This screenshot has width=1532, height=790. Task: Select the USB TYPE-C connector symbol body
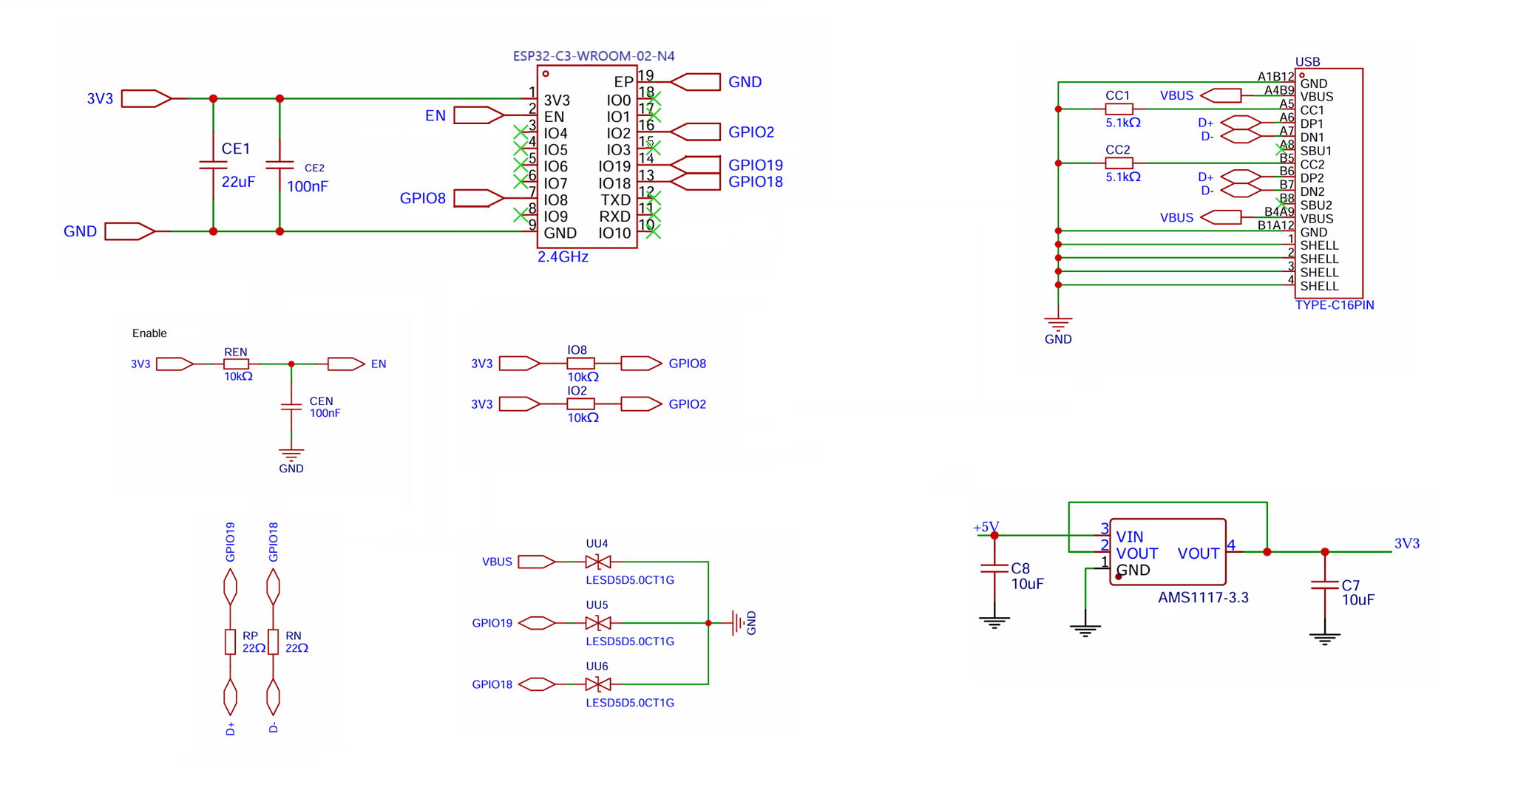click(1329, 183)
